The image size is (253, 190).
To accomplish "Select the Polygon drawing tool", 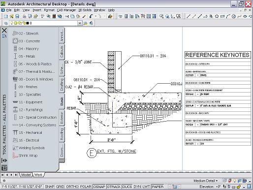I will pyautogui.click(x=217, y=16).
